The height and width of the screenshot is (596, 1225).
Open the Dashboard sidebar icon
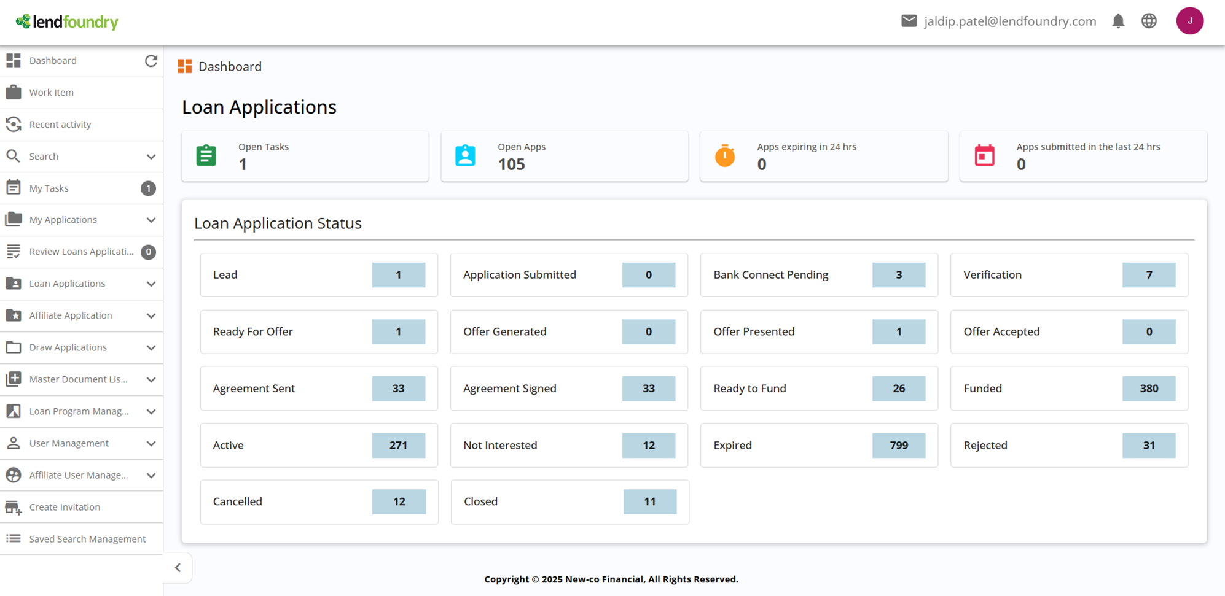(x=14, y=60)
